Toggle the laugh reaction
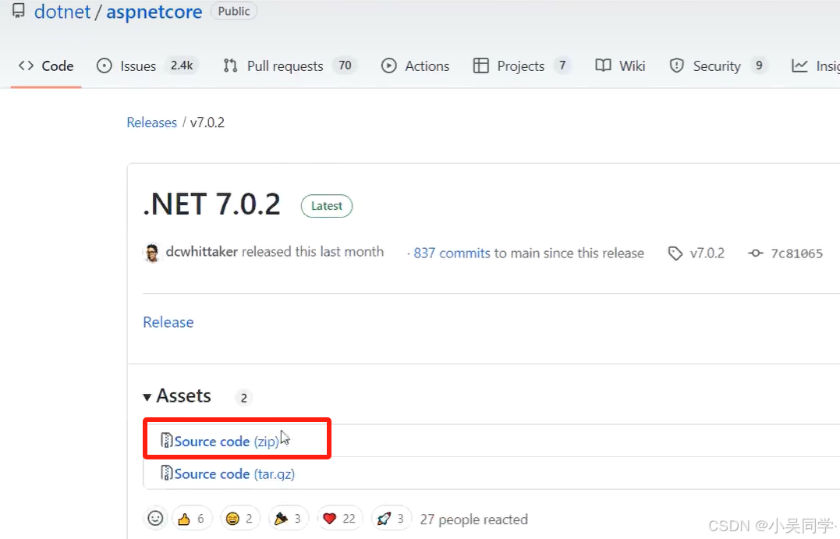 [x=240, y=519]
